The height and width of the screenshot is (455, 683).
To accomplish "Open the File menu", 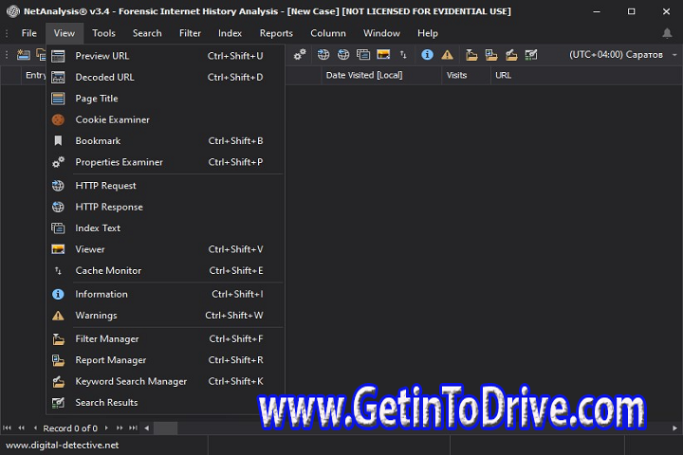I will pos(29,33).
